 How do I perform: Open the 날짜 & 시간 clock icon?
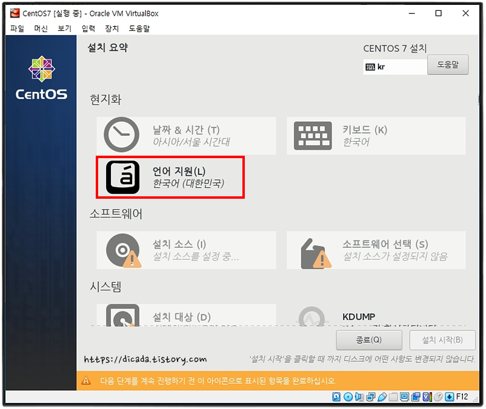click(121, 135)
